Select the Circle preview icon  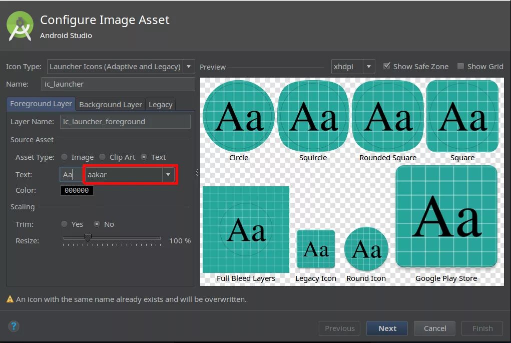click(239, 116)
